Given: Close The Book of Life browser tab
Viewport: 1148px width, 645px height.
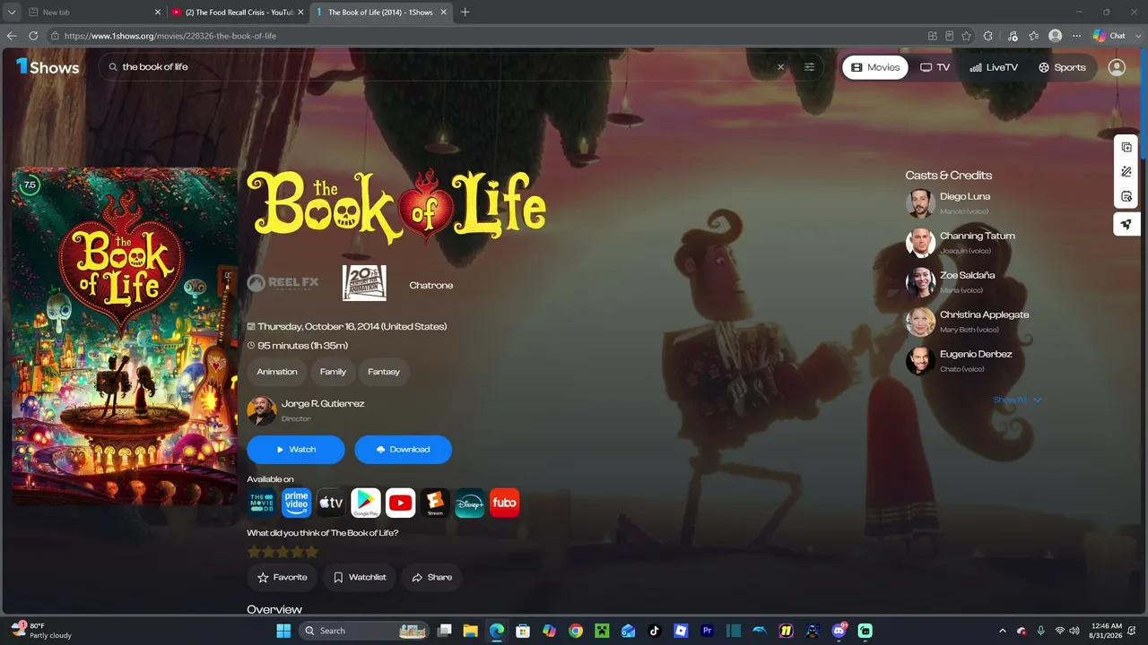Looking at the screenshot, I should point(443,13).
